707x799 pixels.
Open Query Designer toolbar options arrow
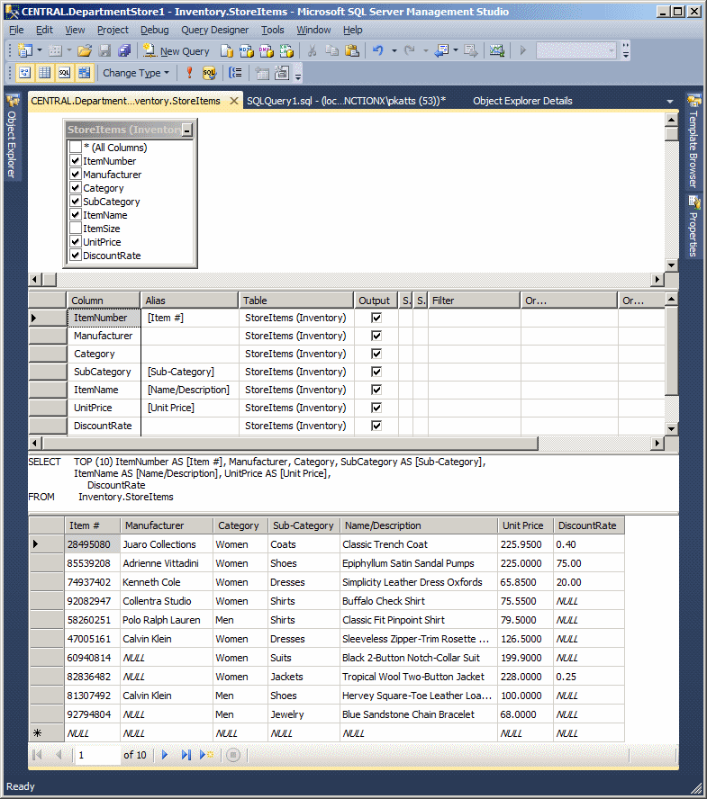298,74
